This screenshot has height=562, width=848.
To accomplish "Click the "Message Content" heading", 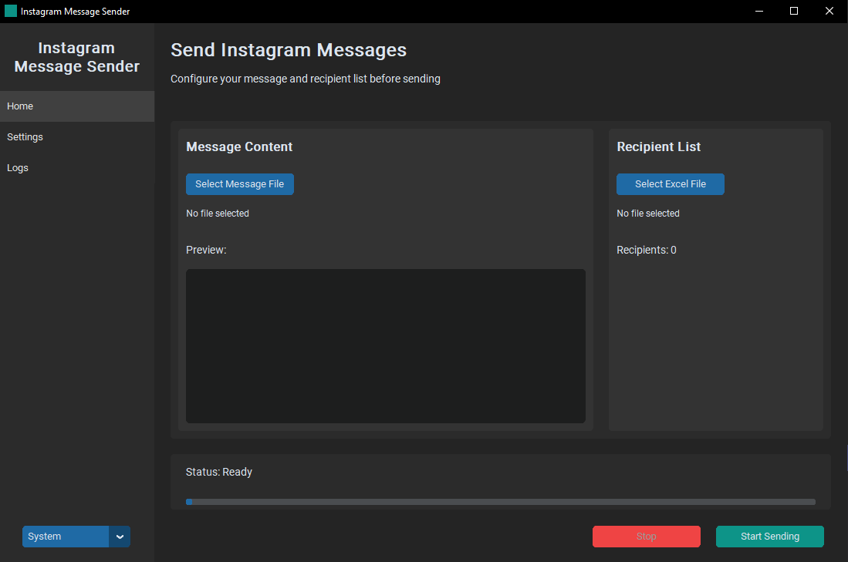I will [x=239, y=147].
